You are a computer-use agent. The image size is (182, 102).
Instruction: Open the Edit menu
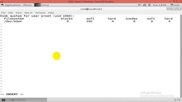pos(11,13)
